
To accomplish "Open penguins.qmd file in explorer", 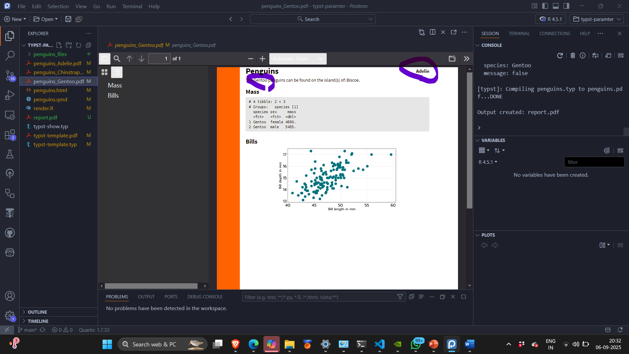I will click(x=50, y=99).
